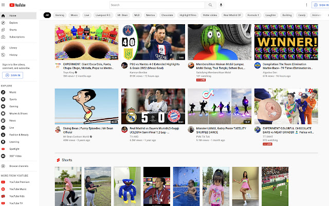Open Fashion & Beauty category
Screen dimensions: 329x206
click(x=19, y=135)
